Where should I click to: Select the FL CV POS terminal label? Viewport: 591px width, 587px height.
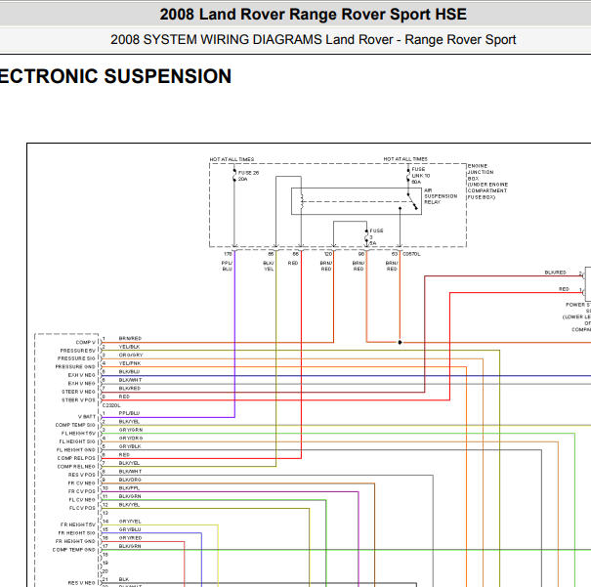click(x=82, y=508)
